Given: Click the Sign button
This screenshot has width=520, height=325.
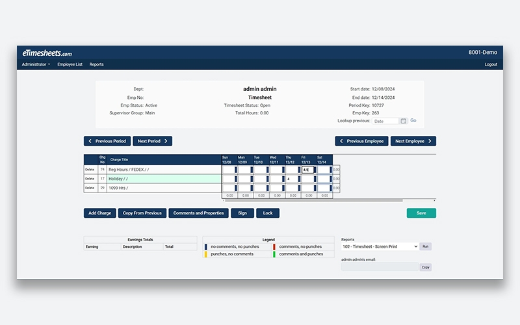Looking at the screenshot, I should click(x=242, y=213).
